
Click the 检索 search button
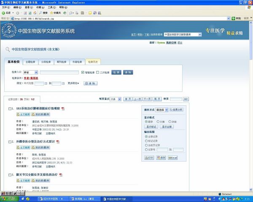coord(116,72)
